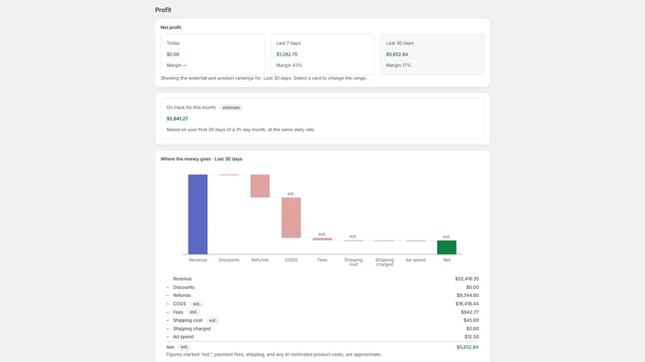Click the Discounts axis label in chart
The image size is (645, 362).
229,260
